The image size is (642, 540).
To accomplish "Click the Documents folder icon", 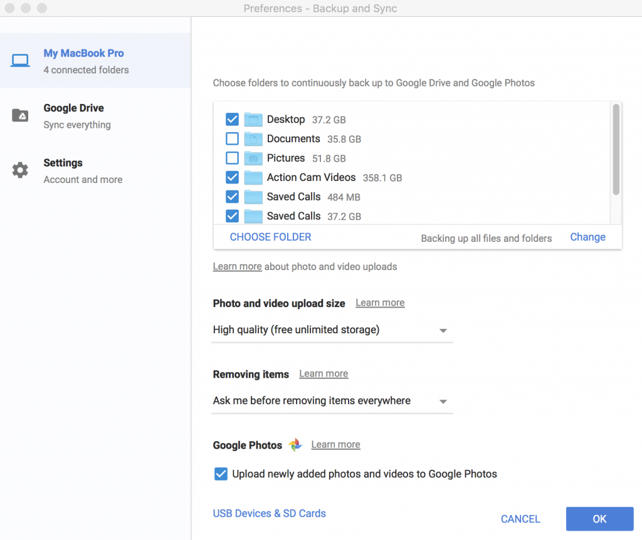I will (253, 139).
